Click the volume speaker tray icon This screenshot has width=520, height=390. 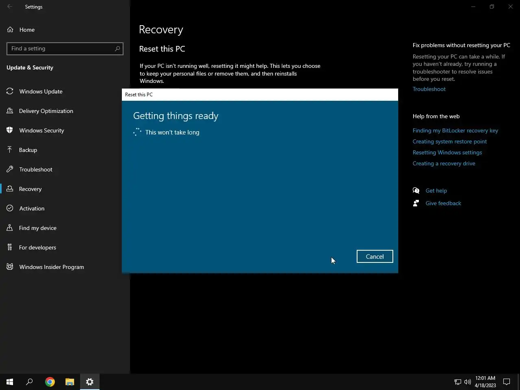(x=468, y=382)
